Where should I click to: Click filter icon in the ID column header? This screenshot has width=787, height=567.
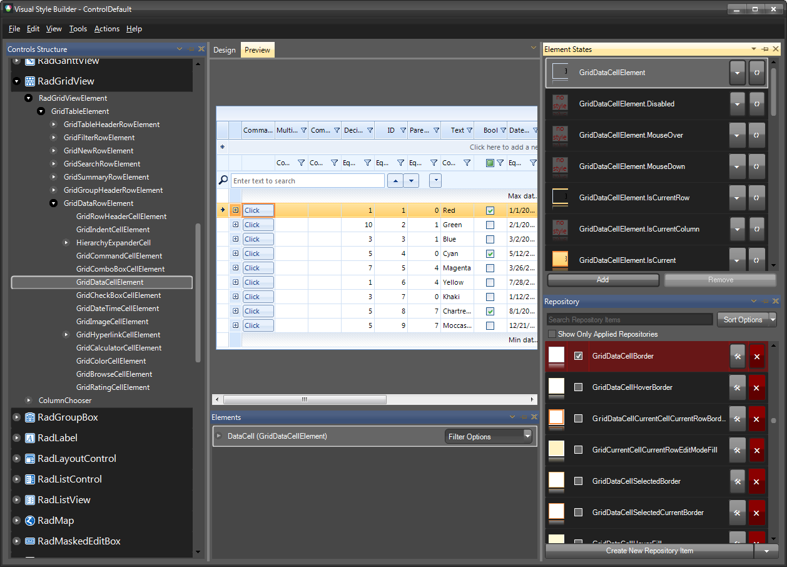pyautogui.click(x=402, y=130)
